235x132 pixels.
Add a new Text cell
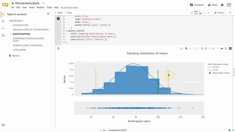pos(68,13)
